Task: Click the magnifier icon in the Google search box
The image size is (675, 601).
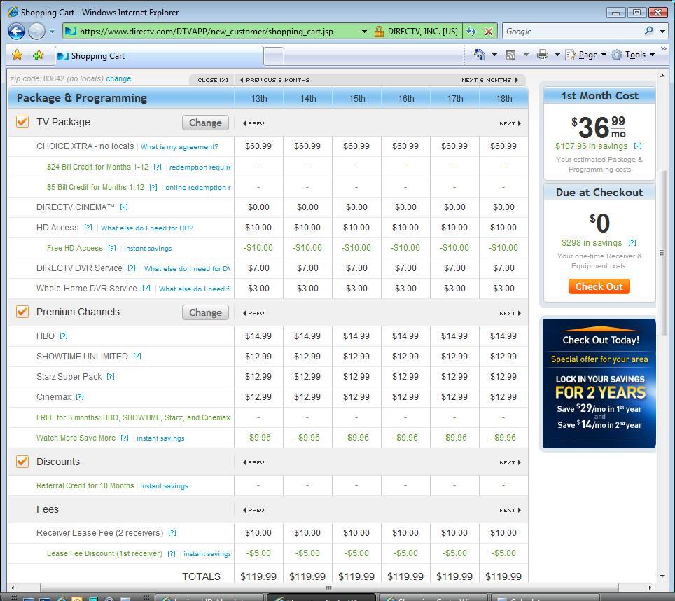Action: point(648,31)
